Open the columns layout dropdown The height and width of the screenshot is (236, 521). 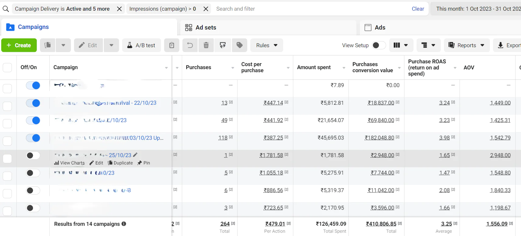[401, 45]
